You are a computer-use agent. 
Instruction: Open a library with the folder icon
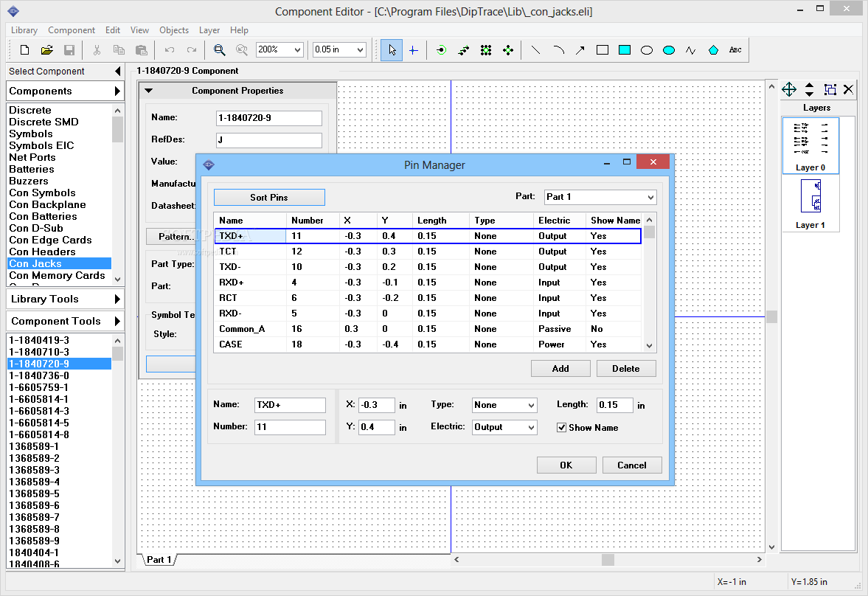pos(47,50)
